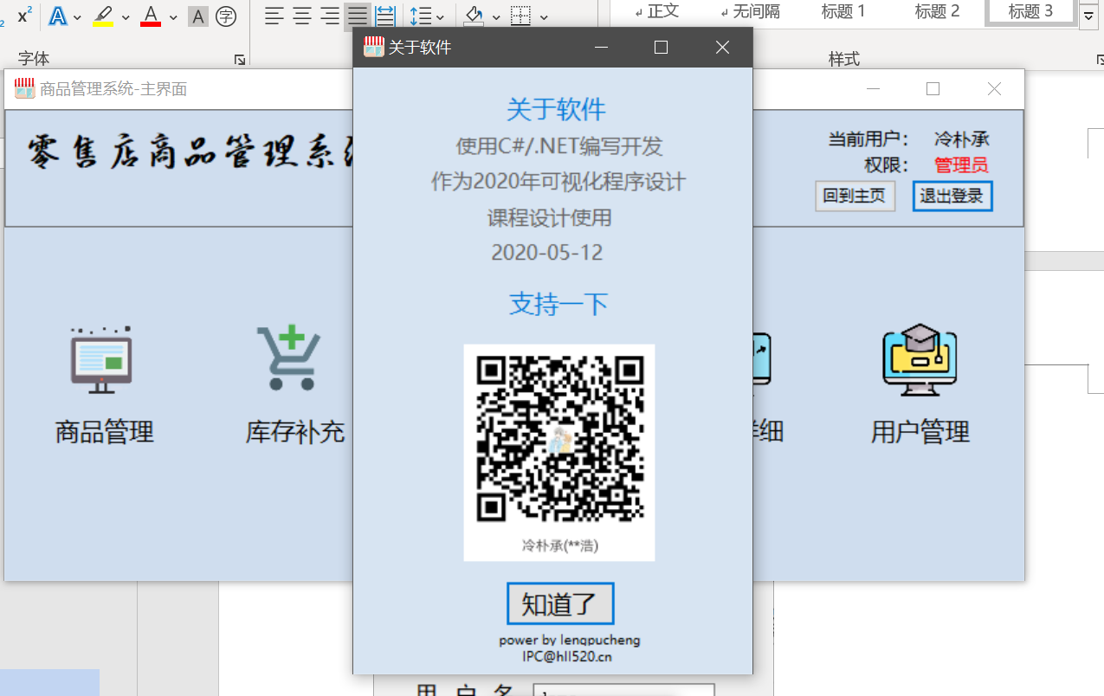Click the line spacing icon
Viewport: 1104px width, 696px height.
pos(420,16)
